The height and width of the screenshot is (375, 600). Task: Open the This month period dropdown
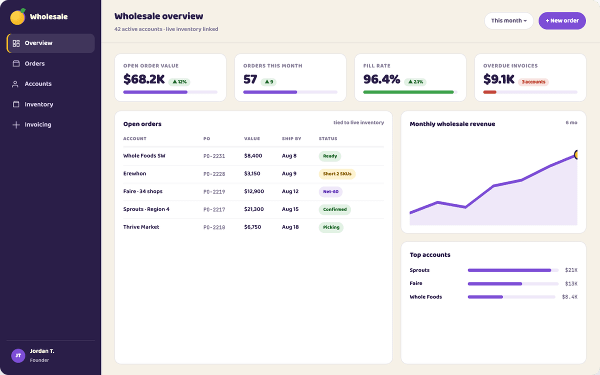[x=508, y=20]
